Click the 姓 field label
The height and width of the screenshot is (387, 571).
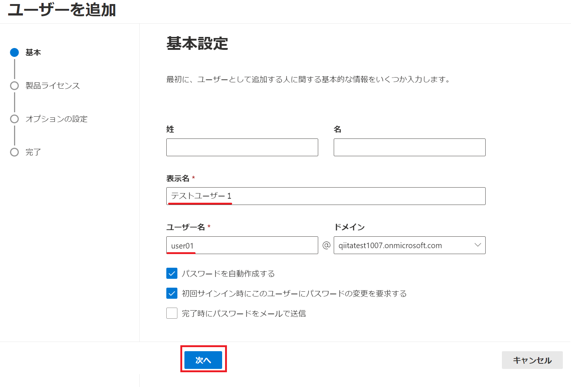coord(170,129)
